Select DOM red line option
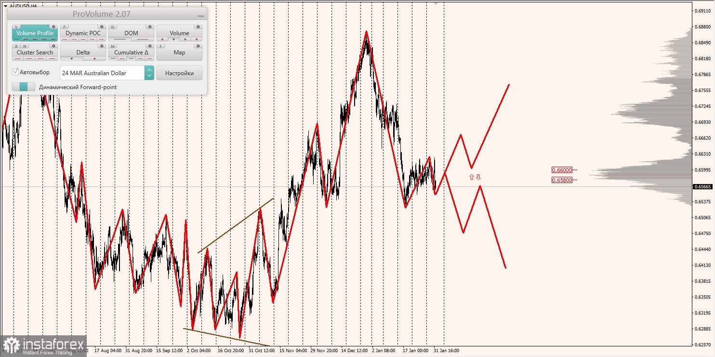This screenshot has height=357, width=715. (143, 39)
